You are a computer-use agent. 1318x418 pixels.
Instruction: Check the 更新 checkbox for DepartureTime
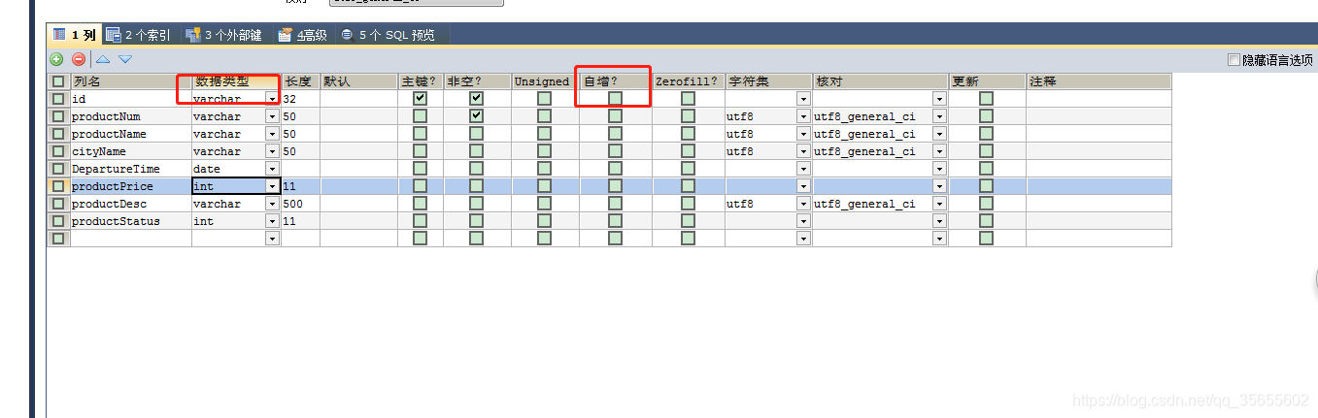pos(986,169)
